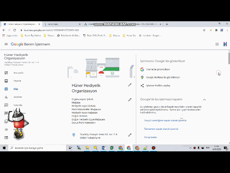Screen dimensions: 230x173
Task: Open Yayınlar in the sidebar
Action: tap(17, 81)
